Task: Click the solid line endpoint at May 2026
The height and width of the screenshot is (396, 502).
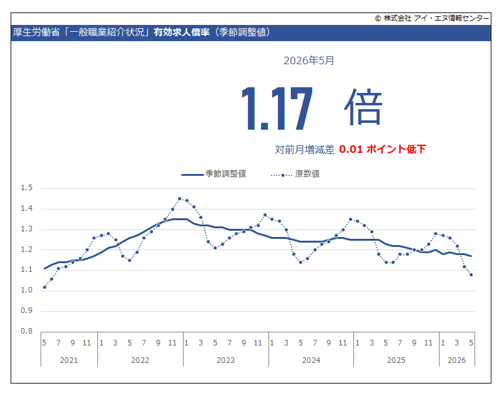Action: pos(471,256)
